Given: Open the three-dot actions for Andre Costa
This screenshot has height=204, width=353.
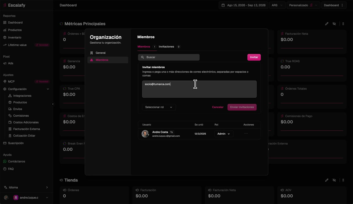Looking at the screenshot, I should tap(246, 134).
